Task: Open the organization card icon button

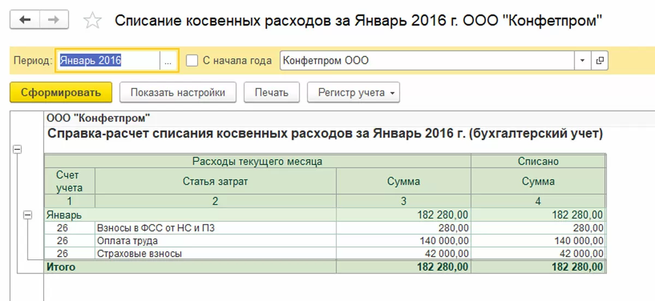Action: (x=600, y=61)
